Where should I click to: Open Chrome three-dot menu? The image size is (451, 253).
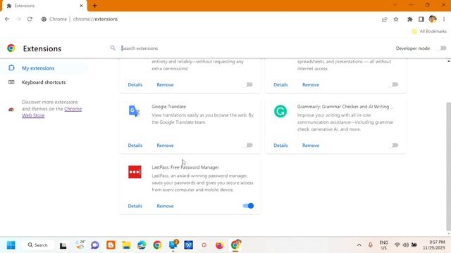click(444, 19)
